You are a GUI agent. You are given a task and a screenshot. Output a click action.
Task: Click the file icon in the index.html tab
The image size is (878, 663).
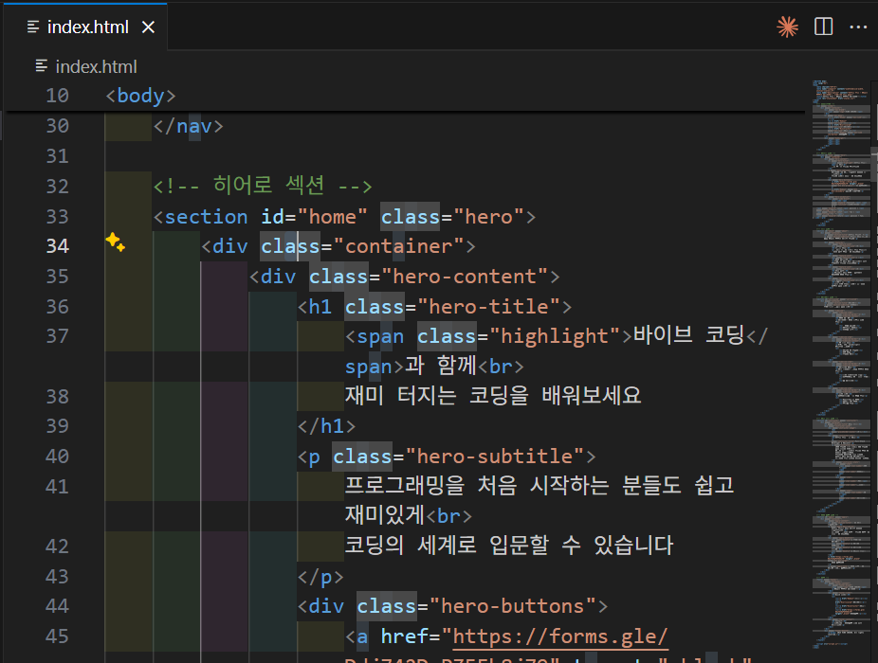(x=34, y=27)
